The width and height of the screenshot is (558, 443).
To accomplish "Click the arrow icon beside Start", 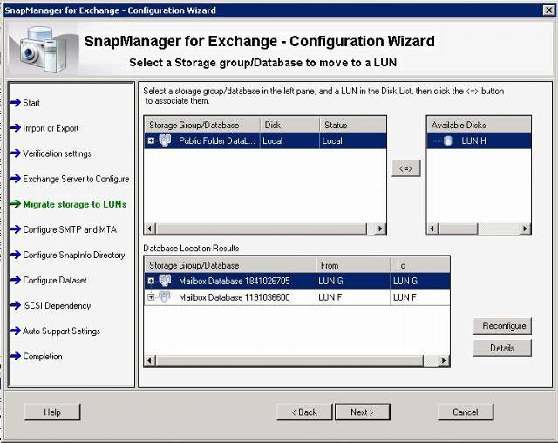I will pyautogui.click(x=16, y=103).
